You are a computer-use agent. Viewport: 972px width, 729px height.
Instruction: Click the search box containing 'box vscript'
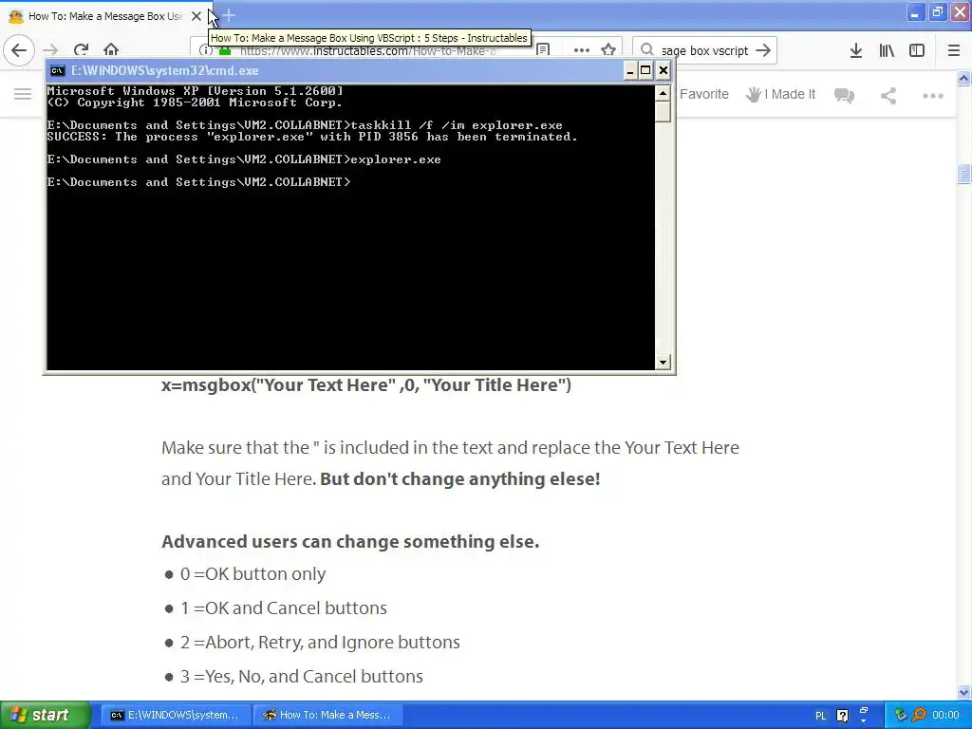coord(704,51)
